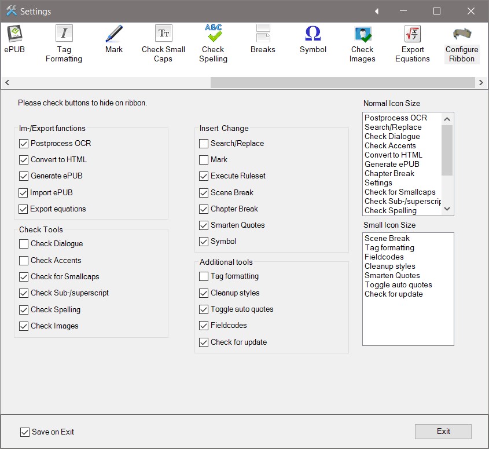This screenshot has width=489, height=449.
Task: Uncheck Postprocess OCR checkbox
Action: pos(23,144)
